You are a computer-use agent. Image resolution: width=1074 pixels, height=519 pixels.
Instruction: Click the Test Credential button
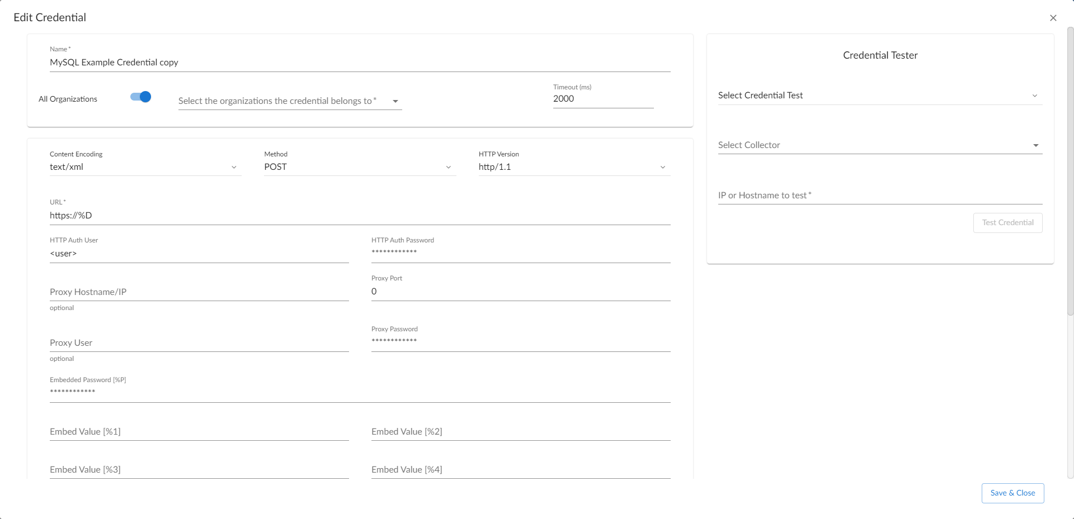click(1007, 223)
